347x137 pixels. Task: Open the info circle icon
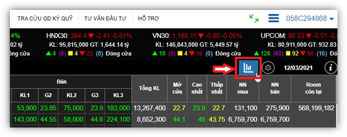click(331, 68)
